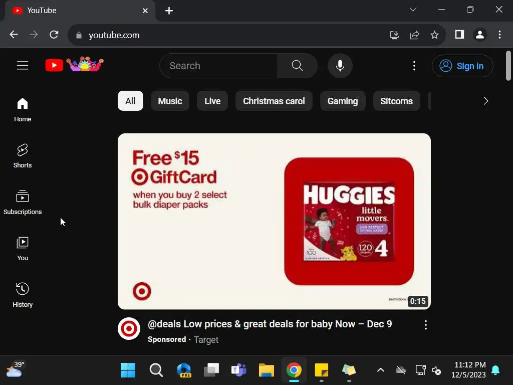Select the All filter chip
The image size is (513, 385).
click(130, 101)
